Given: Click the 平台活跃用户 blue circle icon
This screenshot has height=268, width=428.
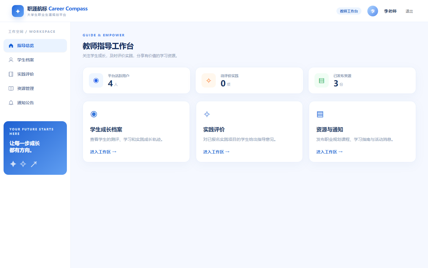Looking at the screenshot, I should point(96,80).
